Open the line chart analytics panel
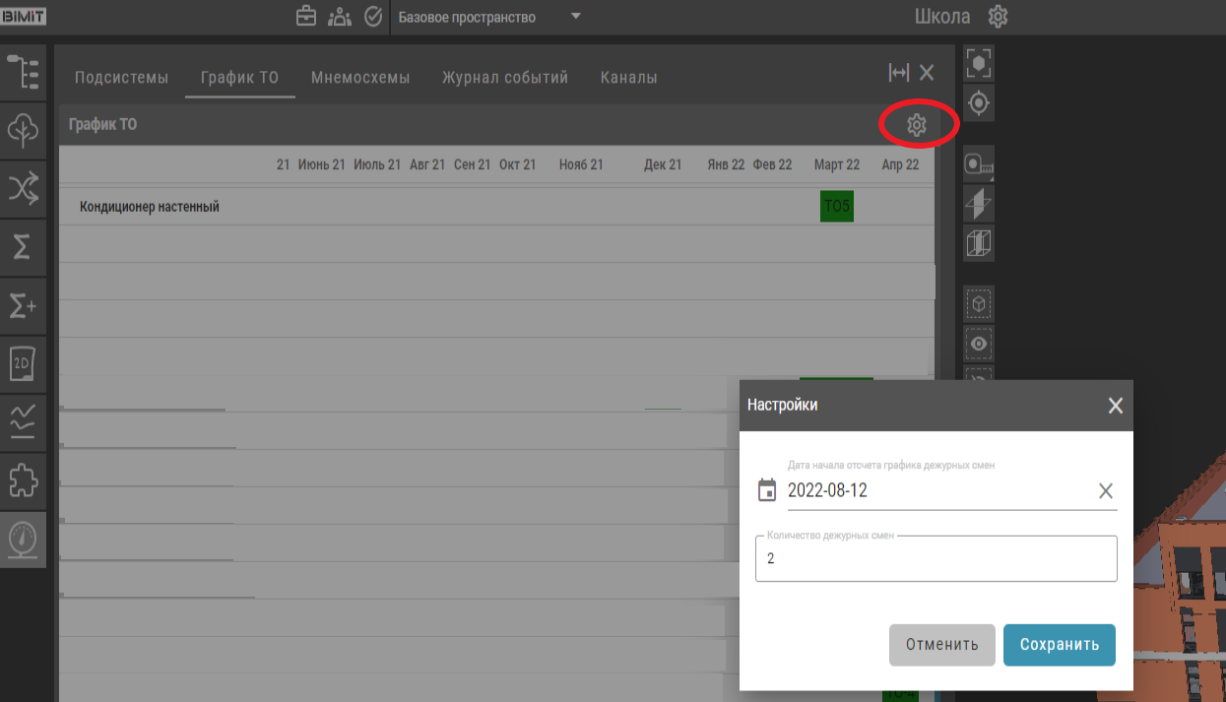This screenshot has height=702, width=1226. point(23,421)
